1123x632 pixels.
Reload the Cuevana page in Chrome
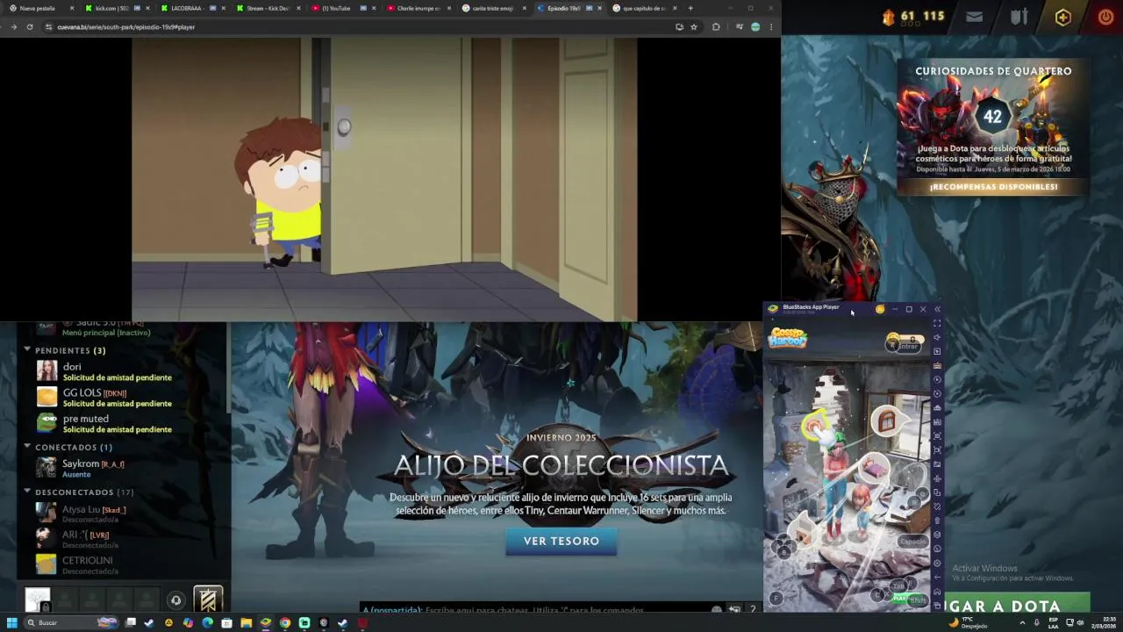click(x=30, y=27)
